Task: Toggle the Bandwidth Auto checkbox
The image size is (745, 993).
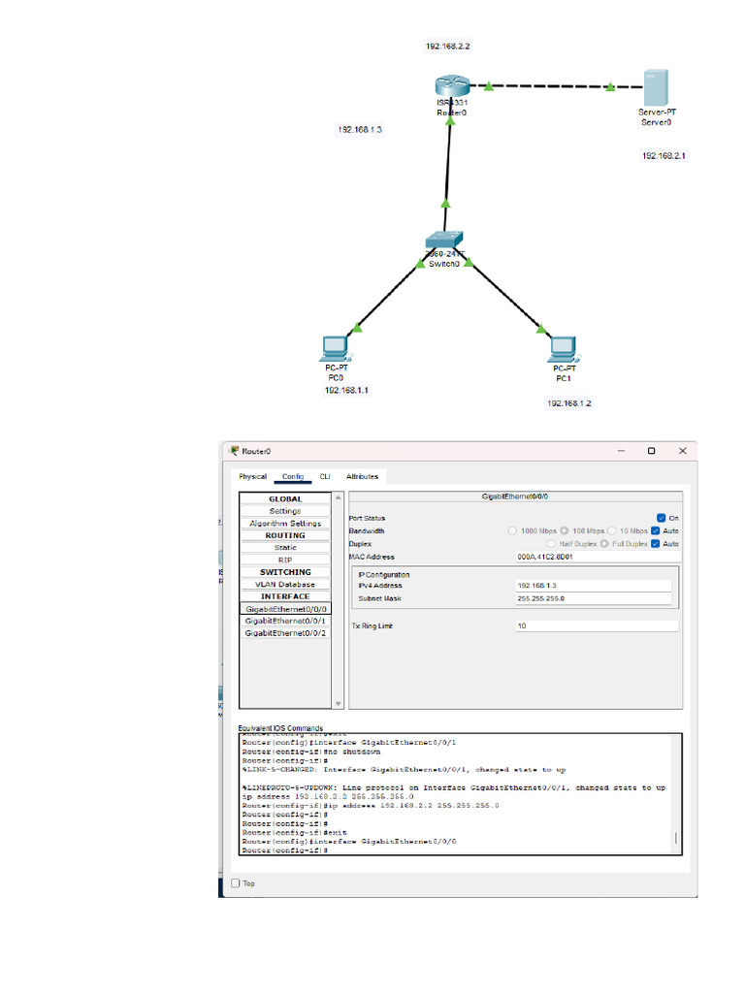Action: (656, 530)
